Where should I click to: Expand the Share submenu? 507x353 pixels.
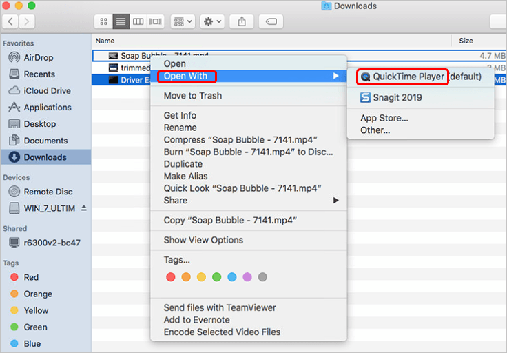(249, 201)
